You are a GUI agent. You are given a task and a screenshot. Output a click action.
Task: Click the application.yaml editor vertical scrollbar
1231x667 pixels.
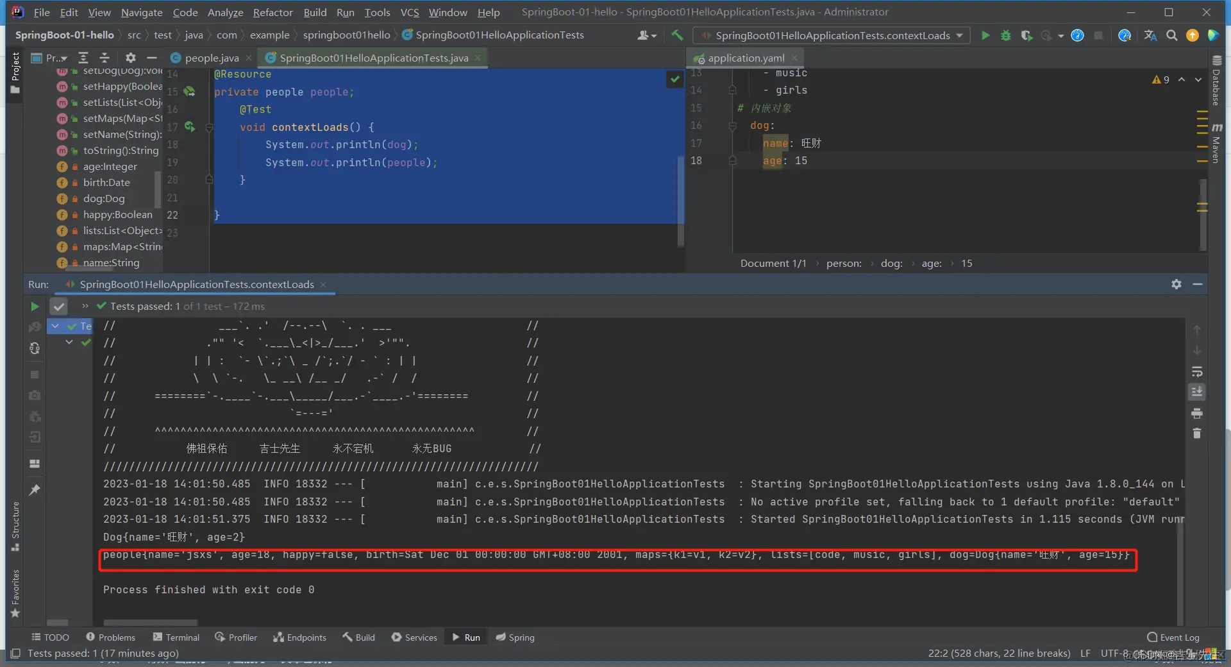(1203, 214)
